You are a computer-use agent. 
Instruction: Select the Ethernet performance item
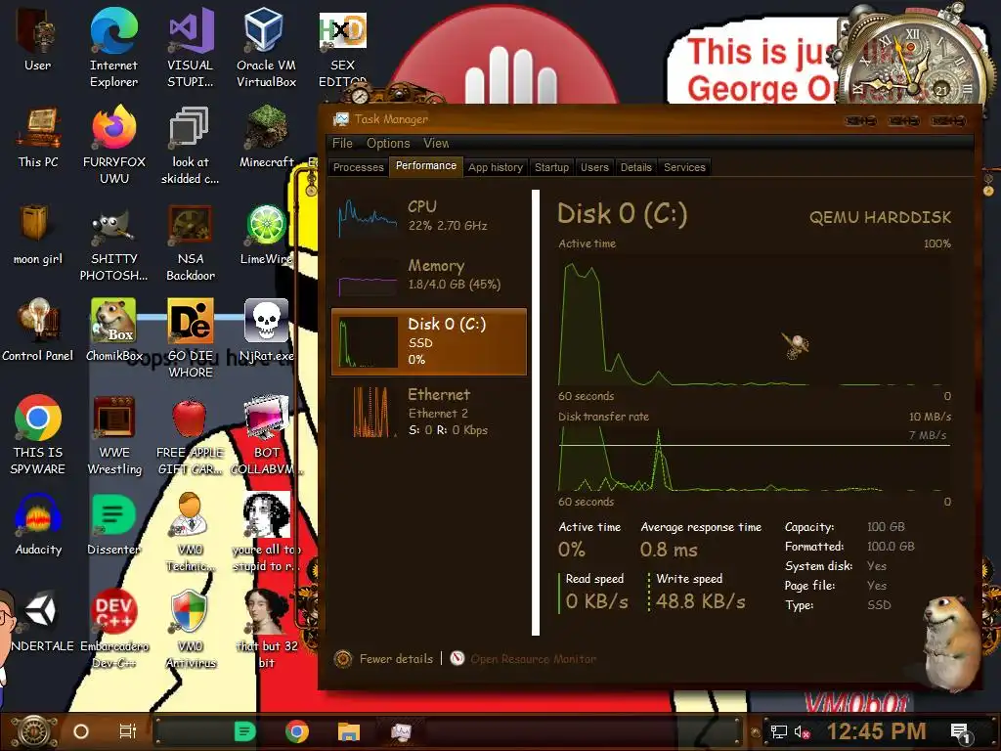coord(429,412)
